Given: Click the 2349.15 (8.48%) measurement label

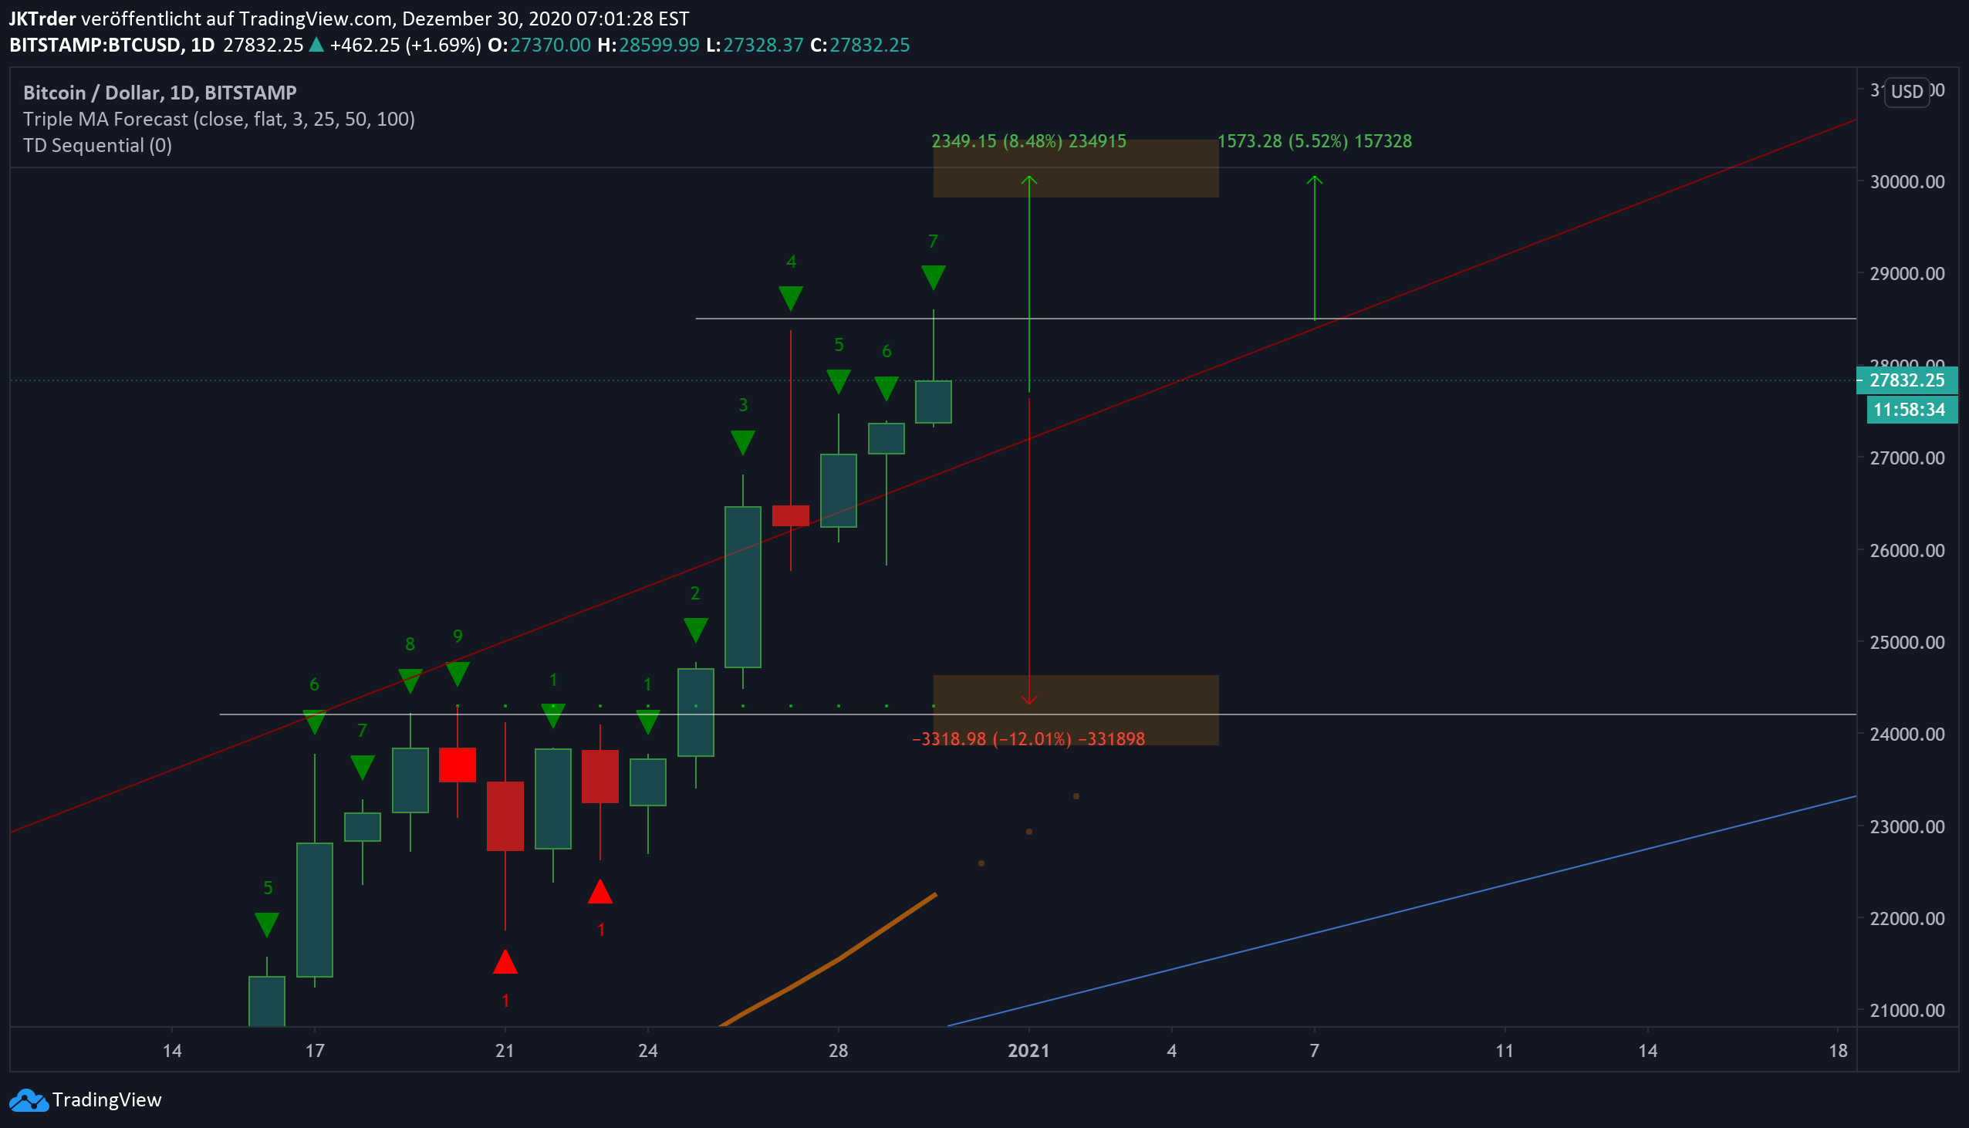Looking at the screenshot, I should coord(1028,142).
